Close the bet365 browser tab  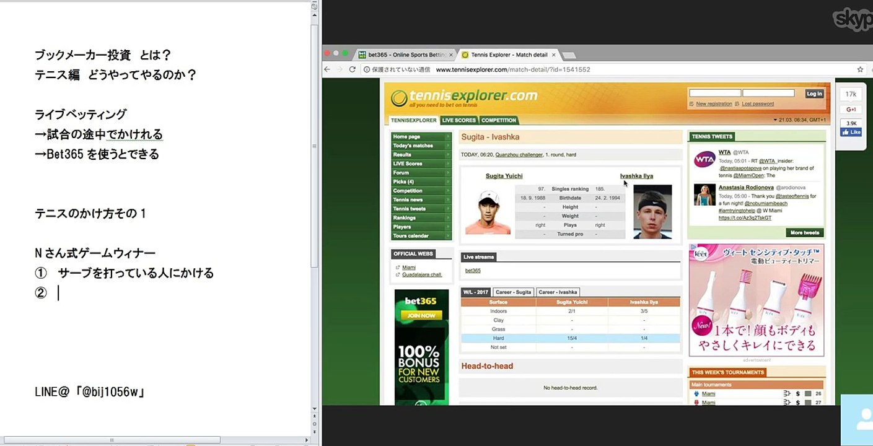coord(451,55)
